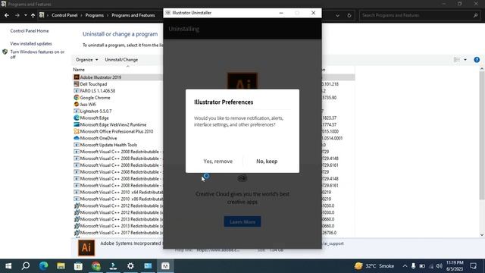Click the scroll down arrow of list
This screenshot has width=485, height=273.
pyautogui.click(x=482, y=235)
